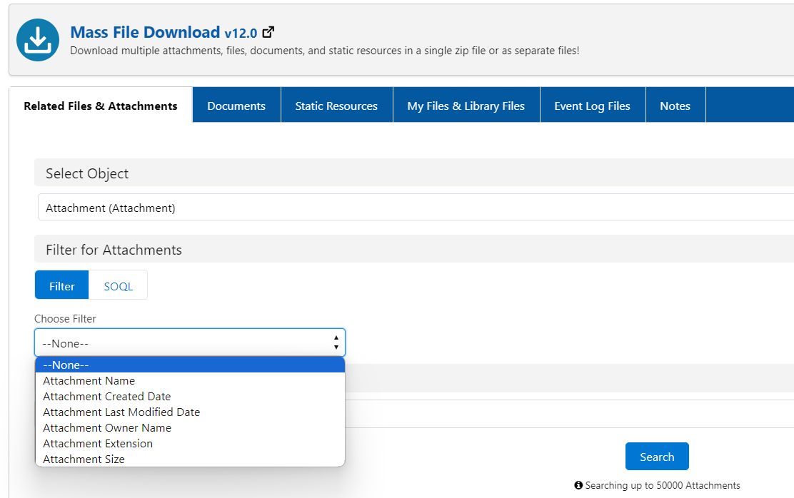The image size is (794, 498).
Task: Open the Event Log Files tab
Action: click(593, 106)
